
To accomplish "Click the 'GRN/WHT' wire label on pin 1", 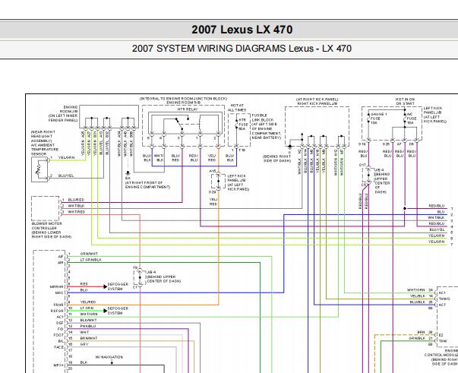I will (x=89, y=254).
